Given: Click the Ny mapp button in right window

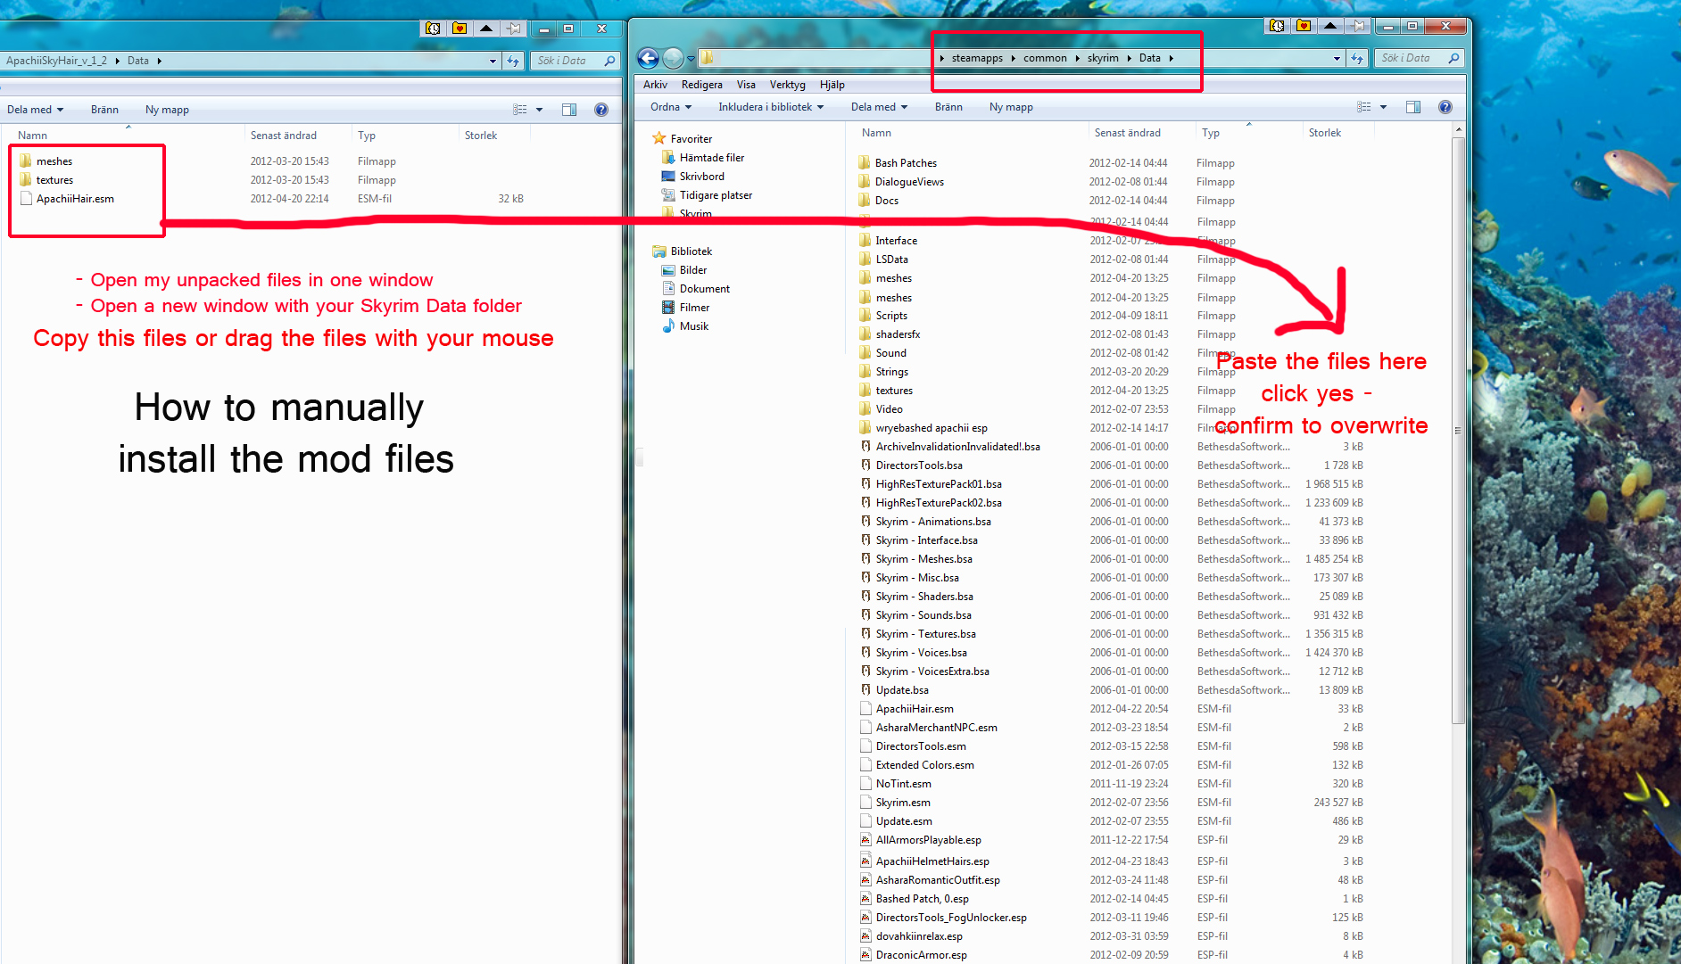Looking at the screenshot, I should [x=1011, y=107].
